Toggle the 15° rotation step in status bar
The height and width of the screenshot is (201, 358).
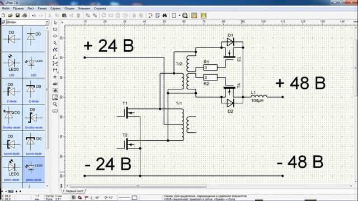[109, 197]
